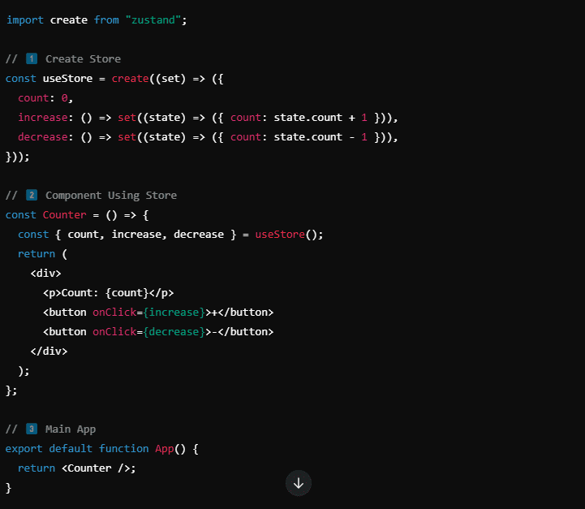Click the "from" keyword in the import line
This screenshot has width=585, height=509.
[x=106, y=19]
